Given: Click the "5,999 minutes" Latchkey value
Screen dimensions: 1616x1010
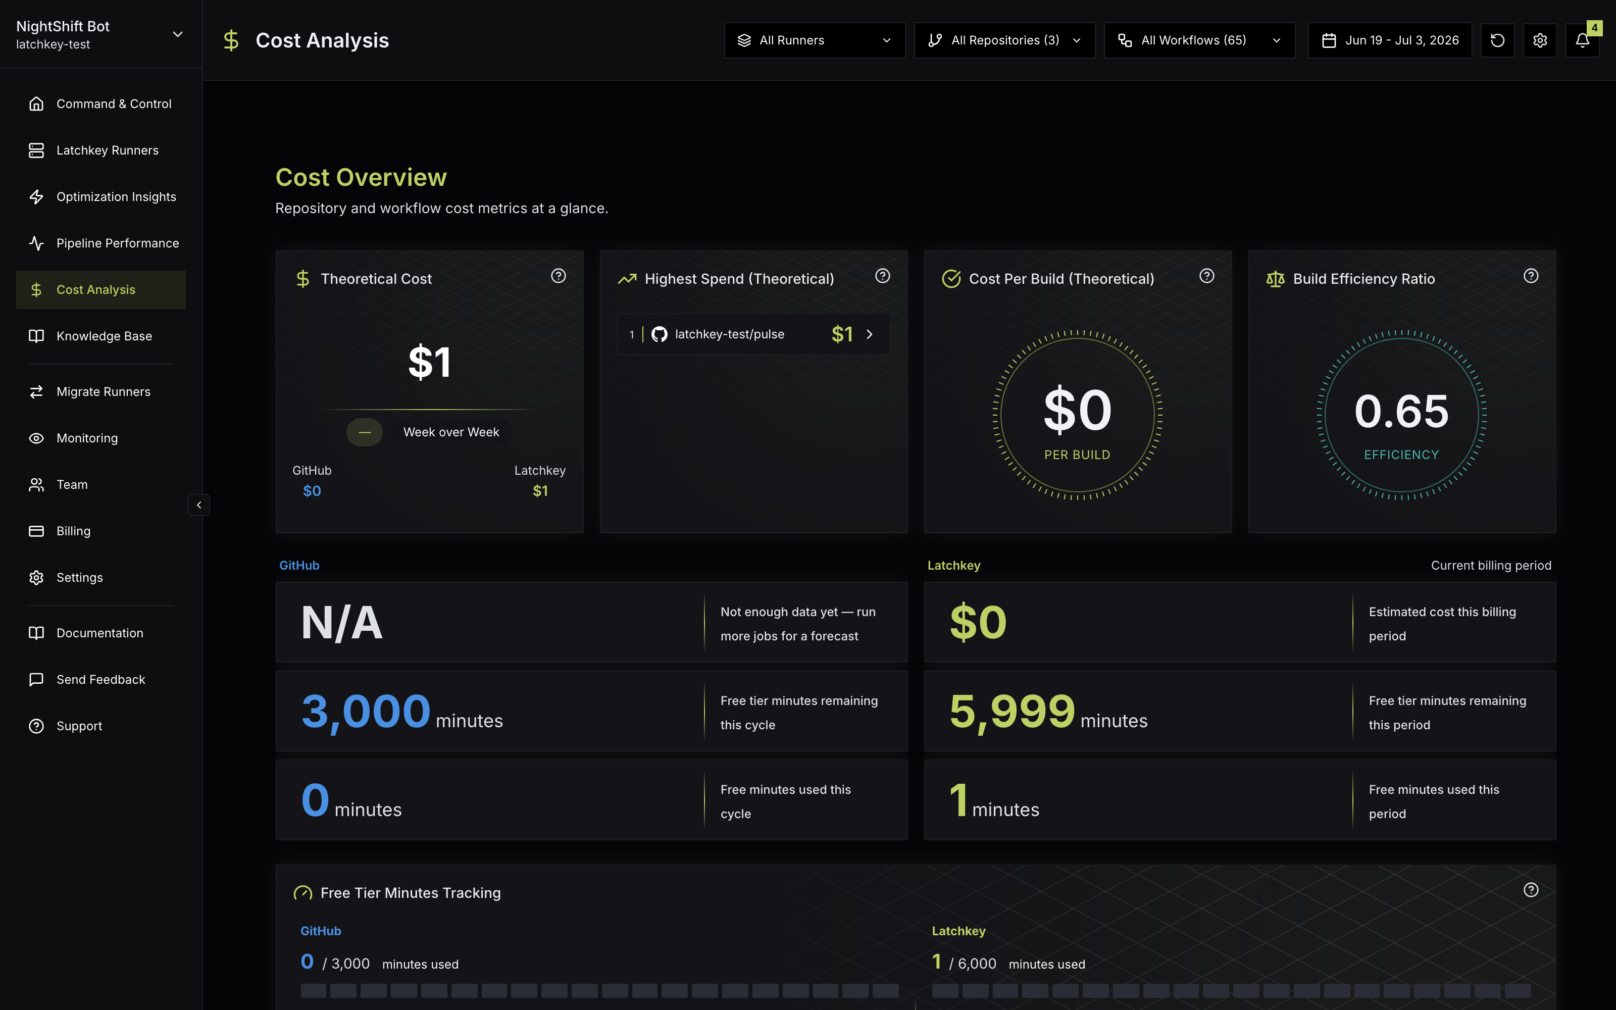Looking at the screenshot, I should (x=1048, y=712).
